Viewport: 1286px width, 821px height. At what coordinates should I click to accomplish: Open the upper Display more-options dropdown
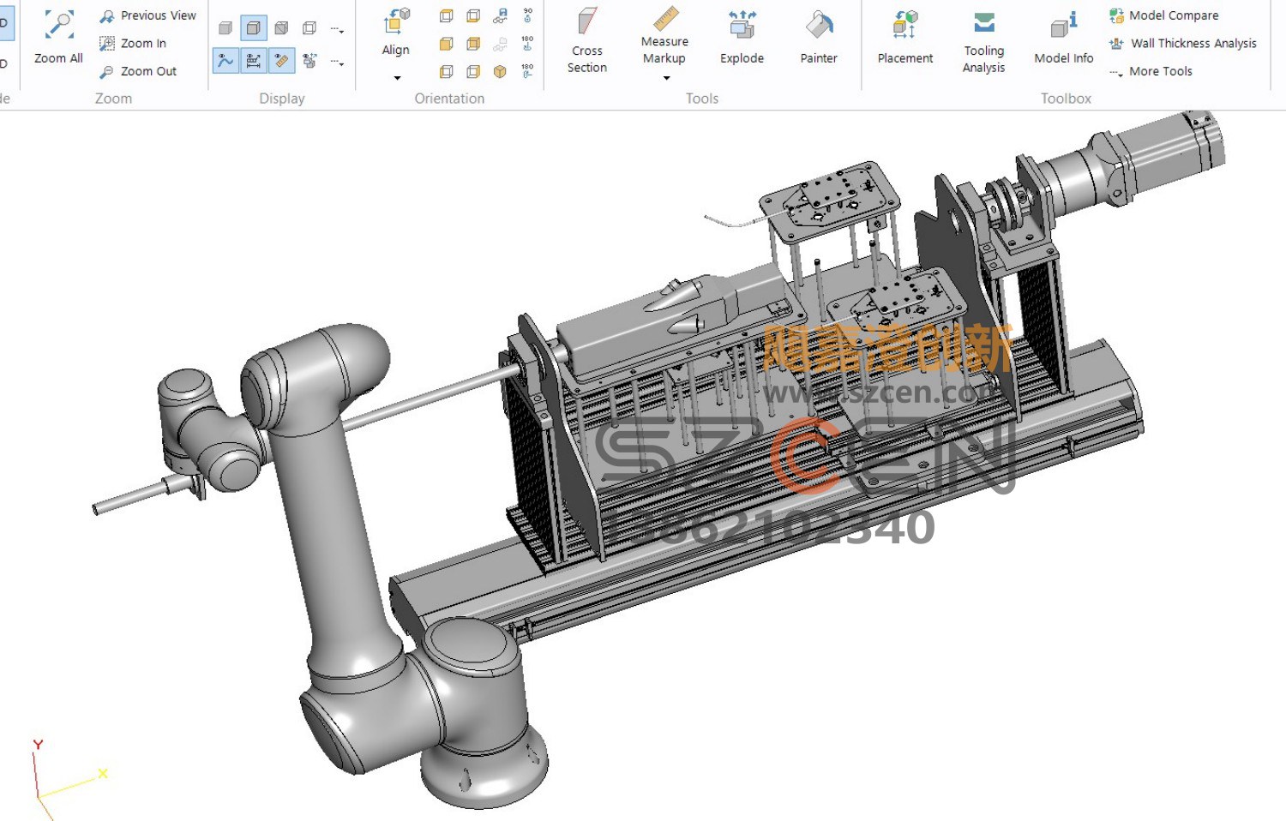337,30
